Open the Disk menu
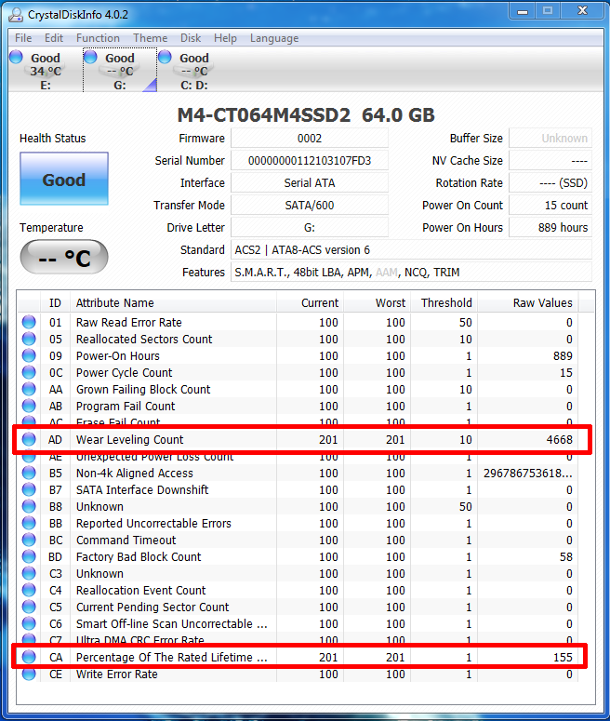Viewport: 610px width, 721px height. (x=191, y=38)
